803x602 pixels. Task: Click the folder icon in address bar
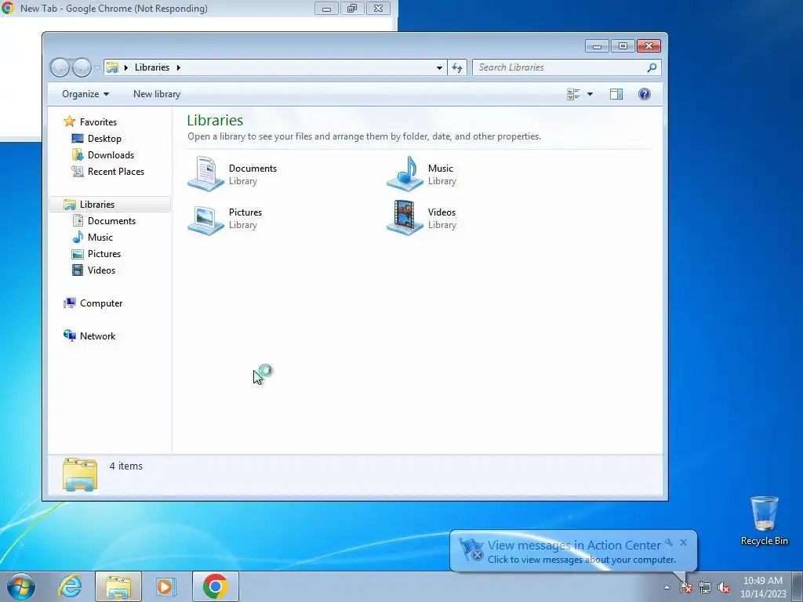coord(112,67)
